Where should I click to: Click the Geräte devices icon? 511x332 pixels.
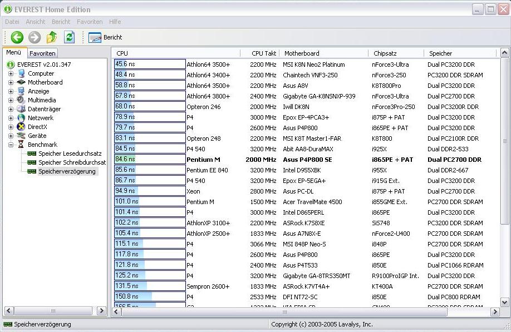coord(21,135)
